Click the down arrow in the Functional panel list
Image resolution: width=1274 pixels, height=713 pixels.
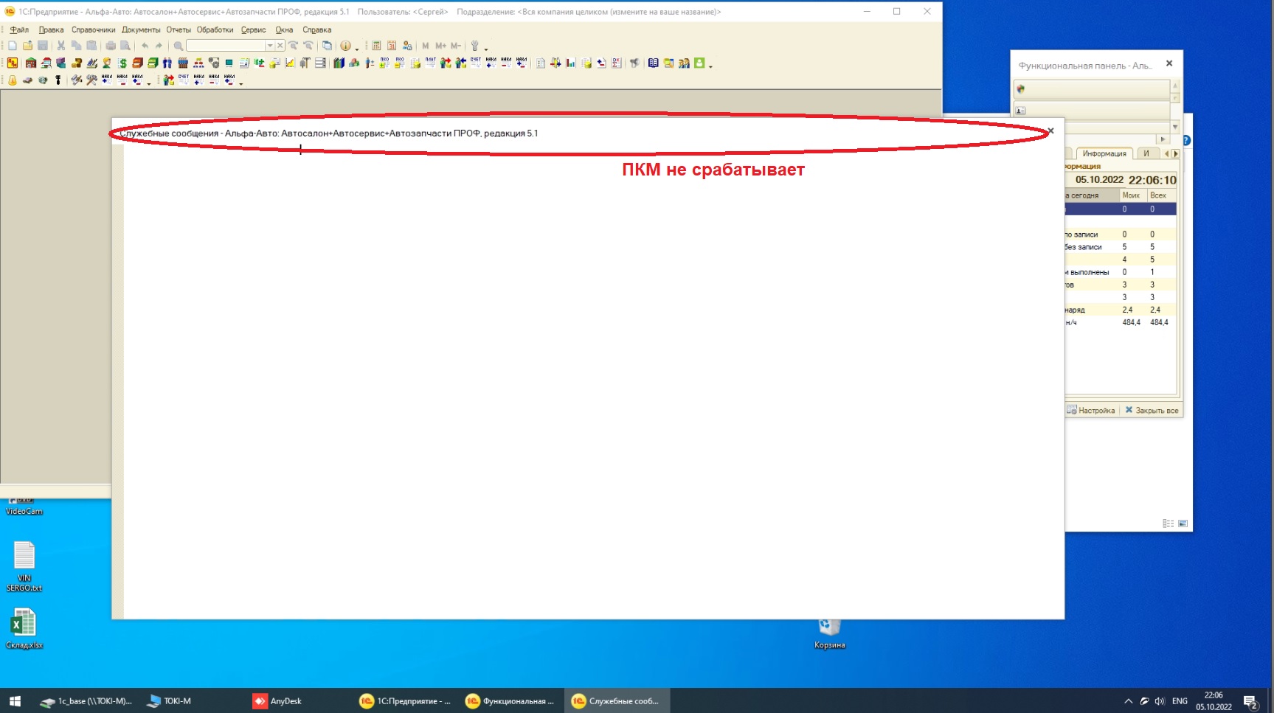(1175, 127)
